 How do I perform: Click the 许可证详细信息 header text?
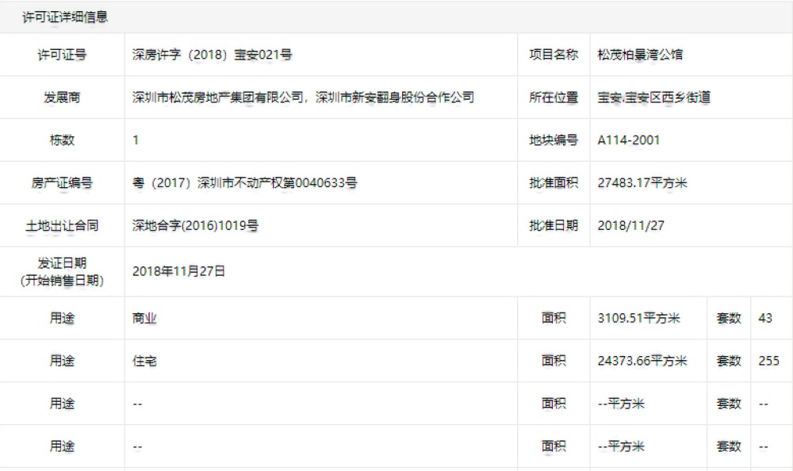65,17
